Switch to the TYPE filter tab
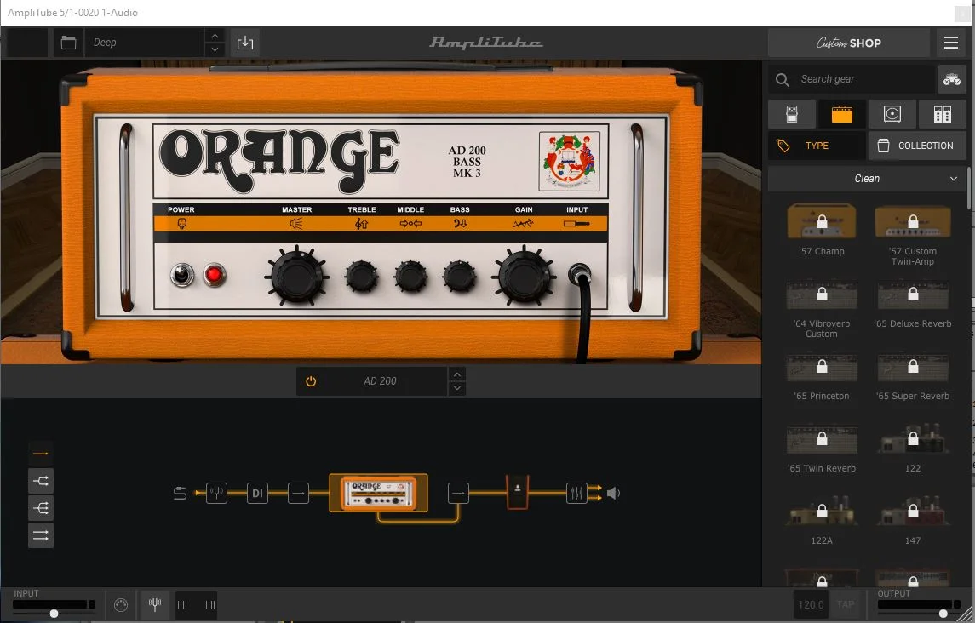Image resolution: width=975 pixels, height=623 pixels. point(816,146)
